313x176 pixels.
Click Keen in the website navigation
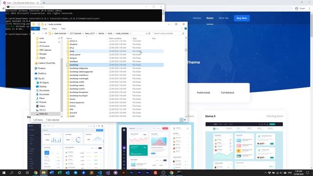click(x=210, y=18)
